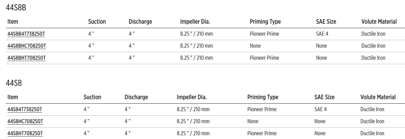Viewport: 405px width, 139px height.
Task: Click the 44S8BHT708250T item link
Action: pyautogui.click(x=26, y=58)
